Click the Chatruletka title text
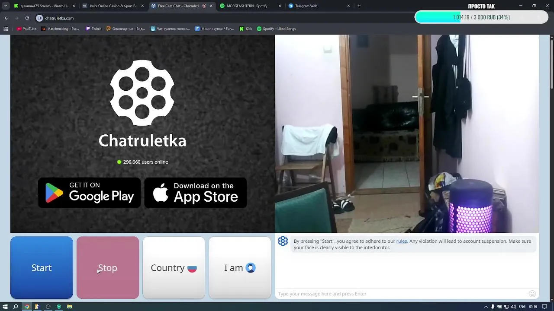Viewport: 554px width, 311px height. click(x=142, y=141)
